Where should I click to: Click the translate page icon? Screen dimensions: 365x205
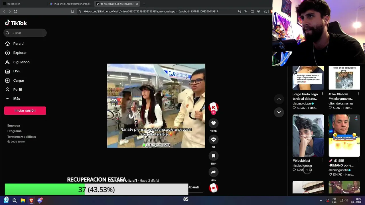click(246, 11)
